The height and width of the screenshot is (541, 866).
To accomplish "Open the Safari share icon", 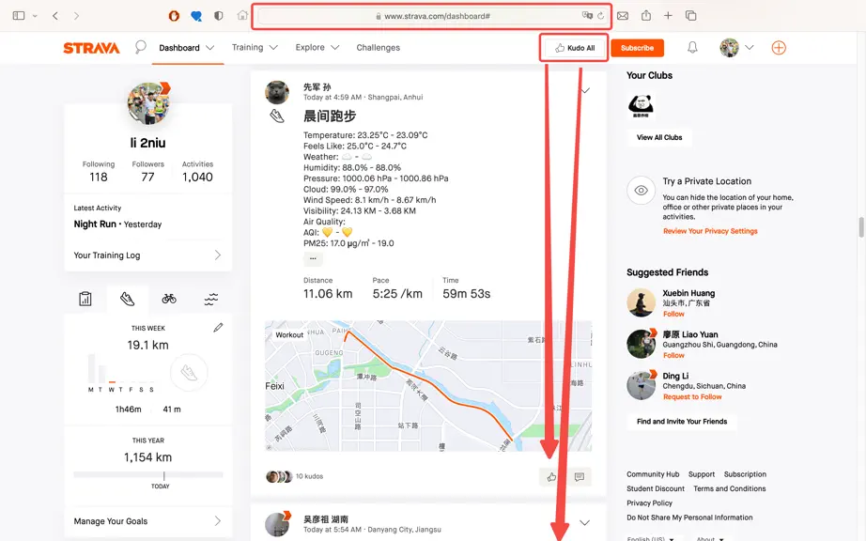I will [x=645, y=15].
